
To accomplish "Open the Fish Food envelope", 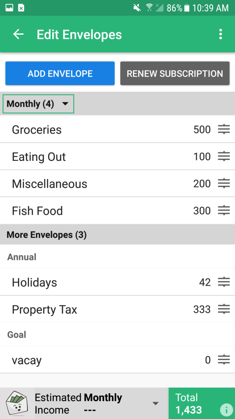I will [x=117, y=211].
